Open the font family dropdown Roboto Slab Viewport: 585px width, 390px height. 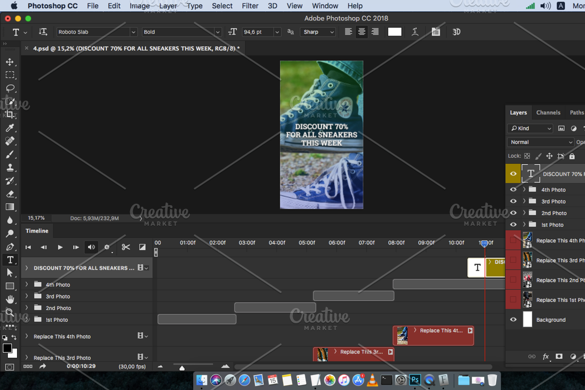coord(97,32)
